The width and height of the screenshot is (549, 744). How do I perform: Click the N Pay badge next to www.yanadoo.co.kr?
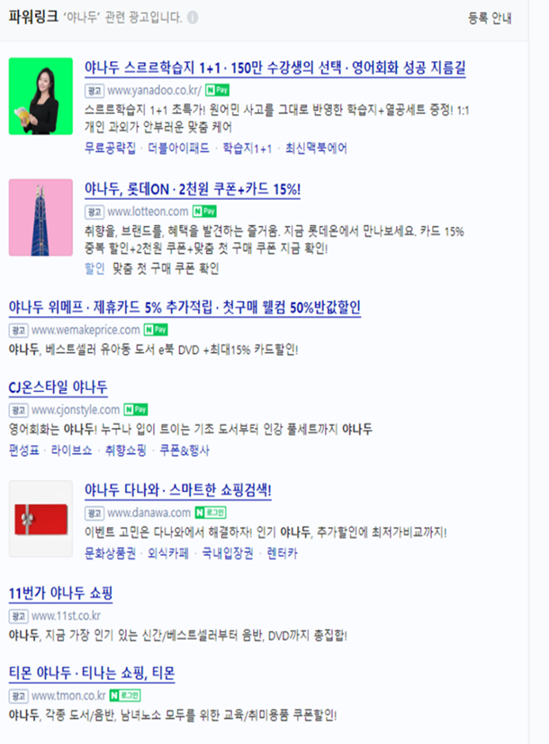[217, 90]
